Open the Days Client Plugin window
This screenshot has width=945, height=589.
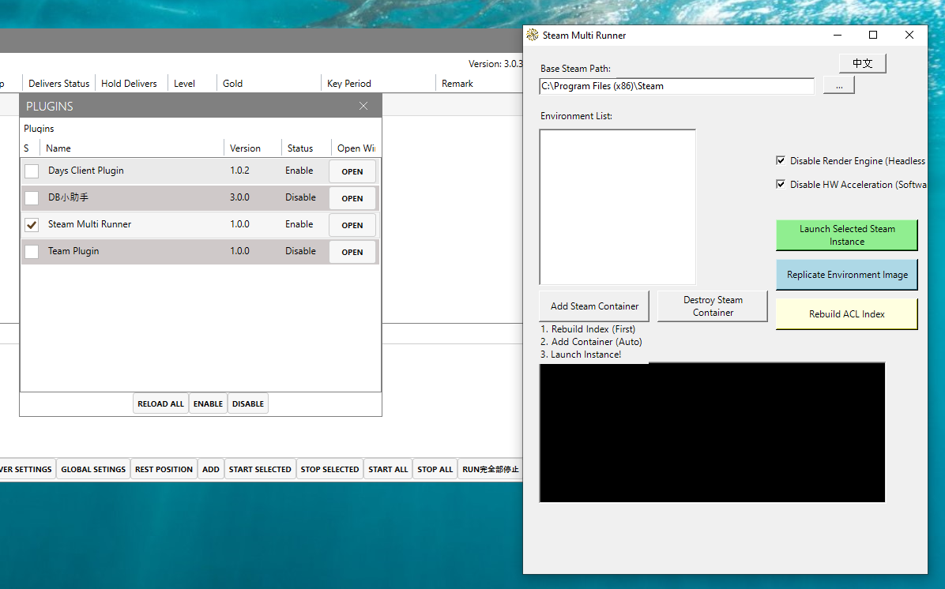point(352,171)
